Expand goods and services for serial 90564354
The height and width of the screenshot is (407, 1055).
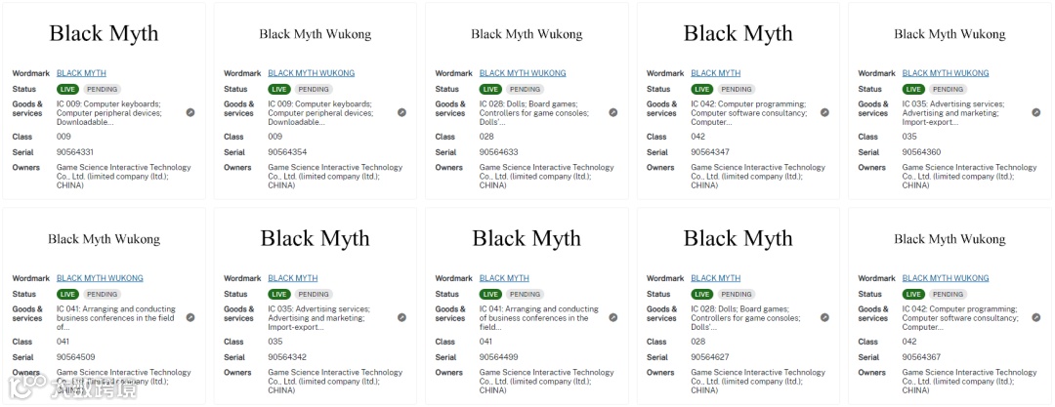pos(401,113)
